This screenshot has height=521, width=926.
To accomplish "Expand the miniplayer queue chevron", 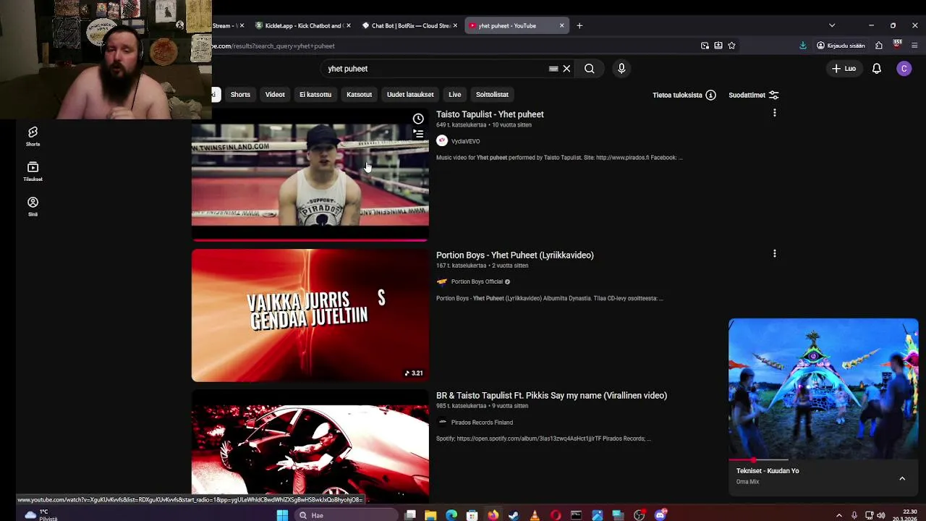I will tap(902, 478).
